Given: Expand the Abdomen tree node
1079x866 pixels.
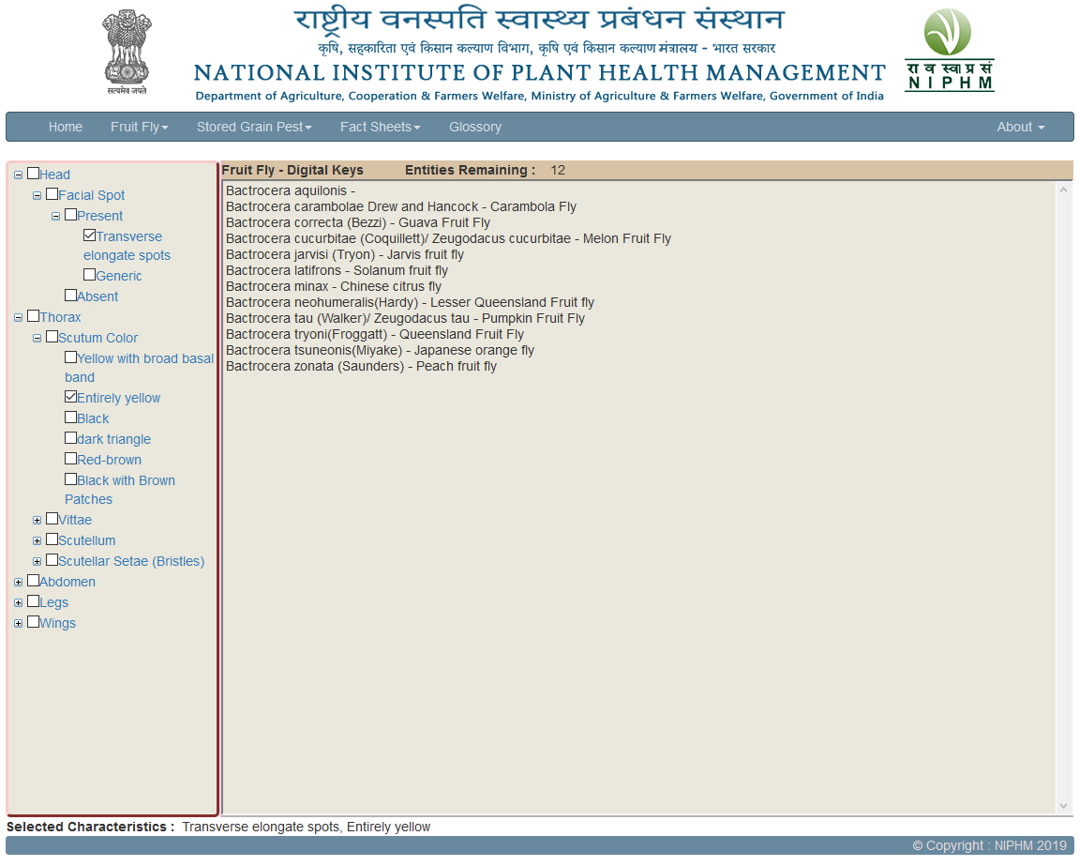Looking at the screenshot, I should point(19,583).
